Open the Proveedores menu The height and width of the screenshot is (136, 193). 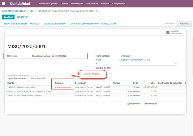click(x=77, y=4)
